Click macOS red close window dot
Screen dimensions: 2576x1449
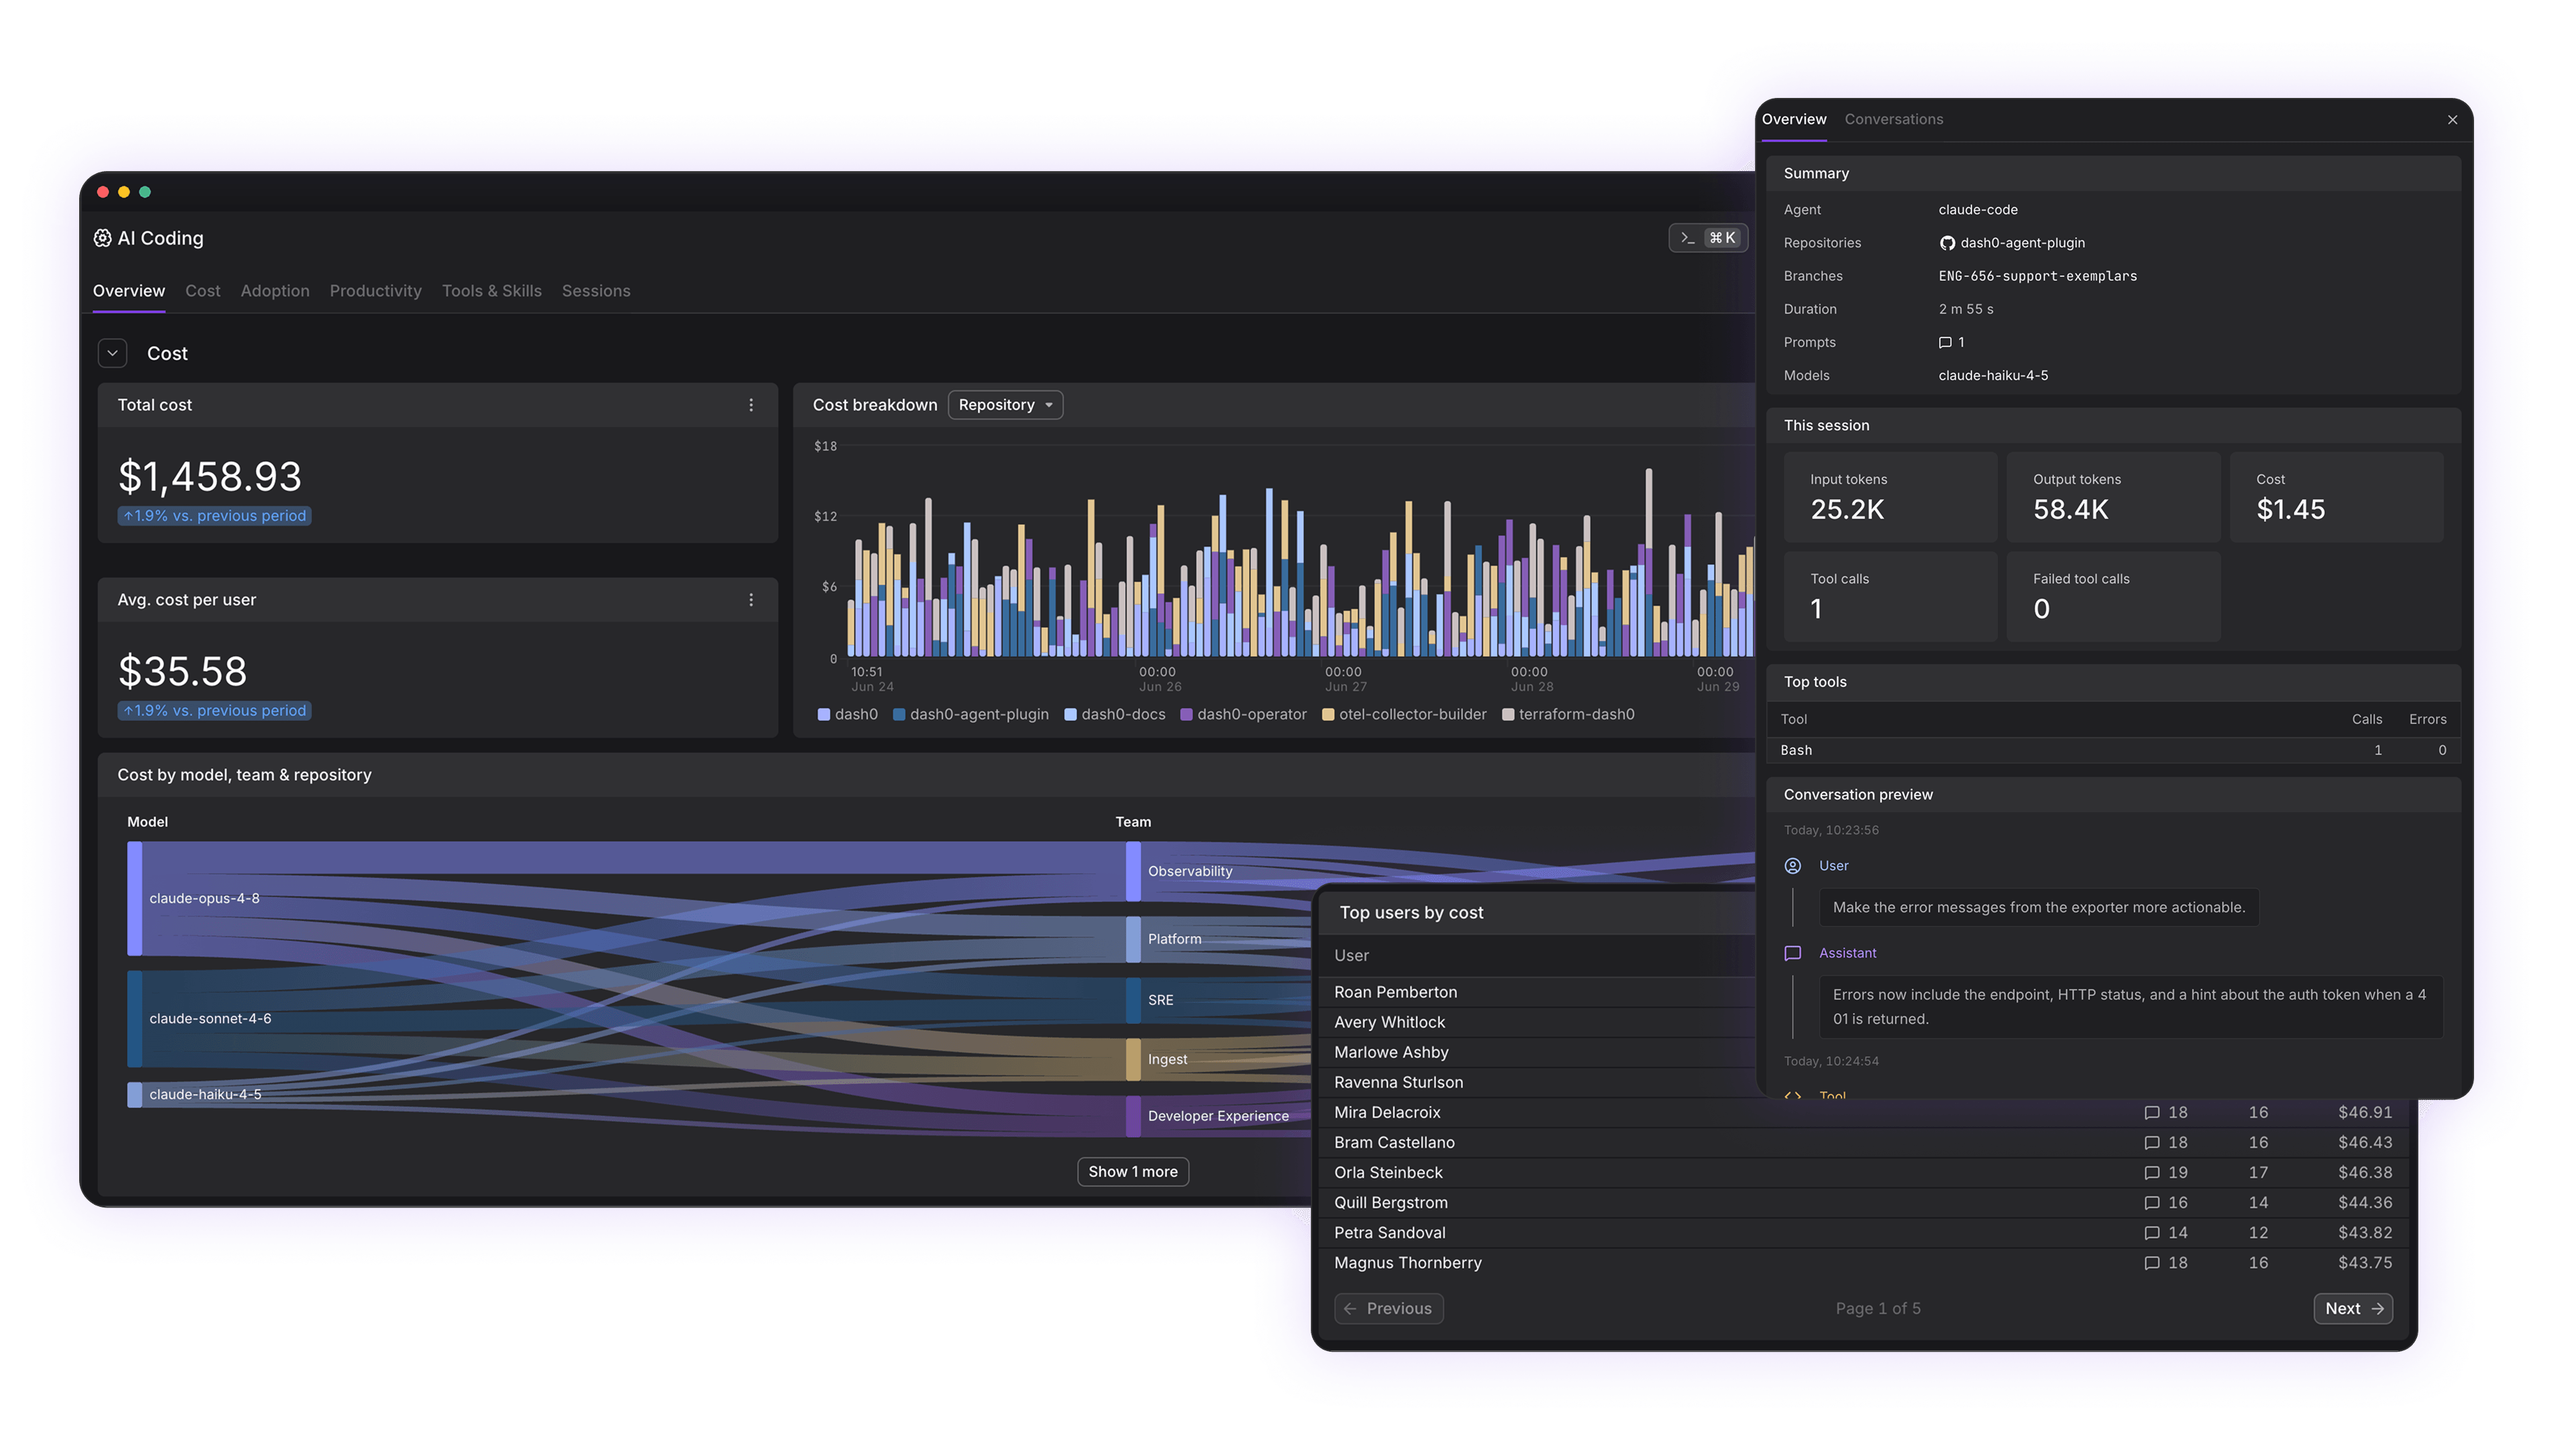(x=103, y=192)
